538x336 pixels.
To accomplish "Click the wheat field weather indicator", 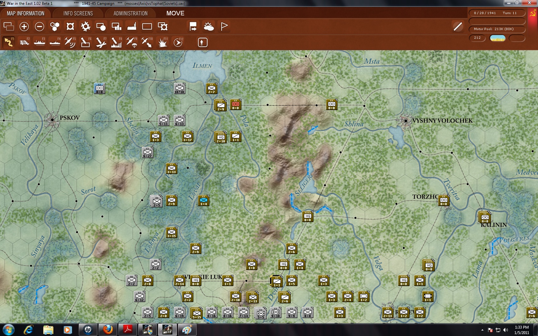I will point(498,38).
